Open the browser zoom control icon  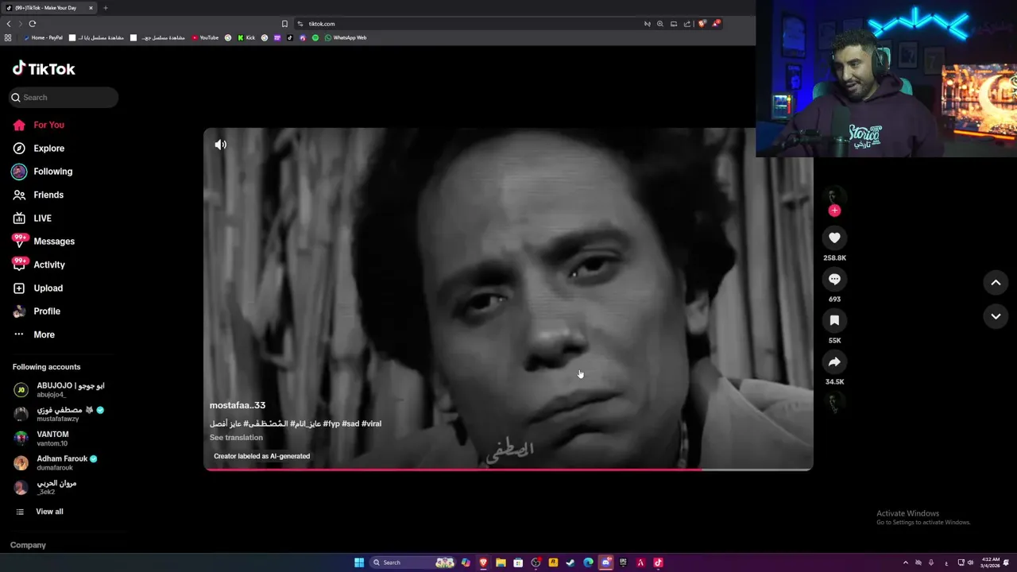coord(659,24)
